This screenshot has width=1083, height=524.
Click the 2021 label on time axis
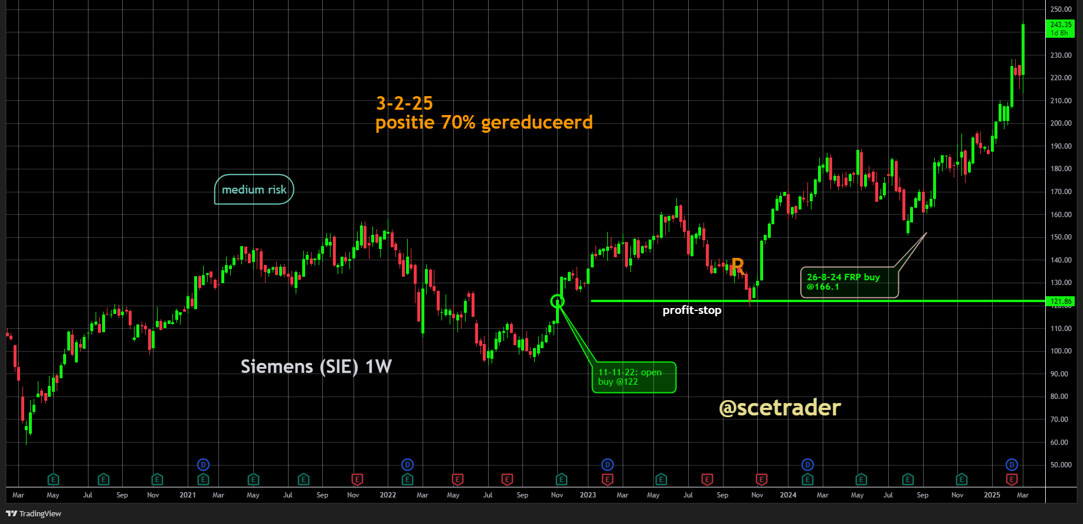click(x=188, y=495)
